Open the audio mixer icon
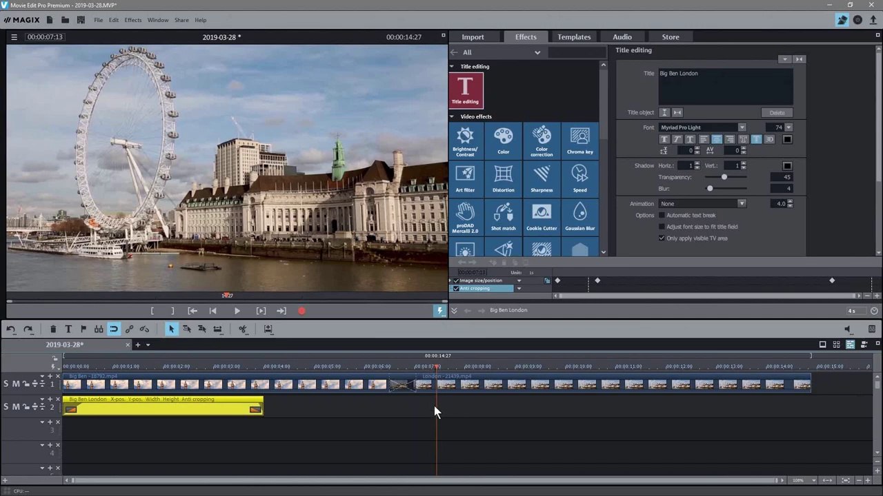Viewport: 883px width, 496px height. pos(872,329)
